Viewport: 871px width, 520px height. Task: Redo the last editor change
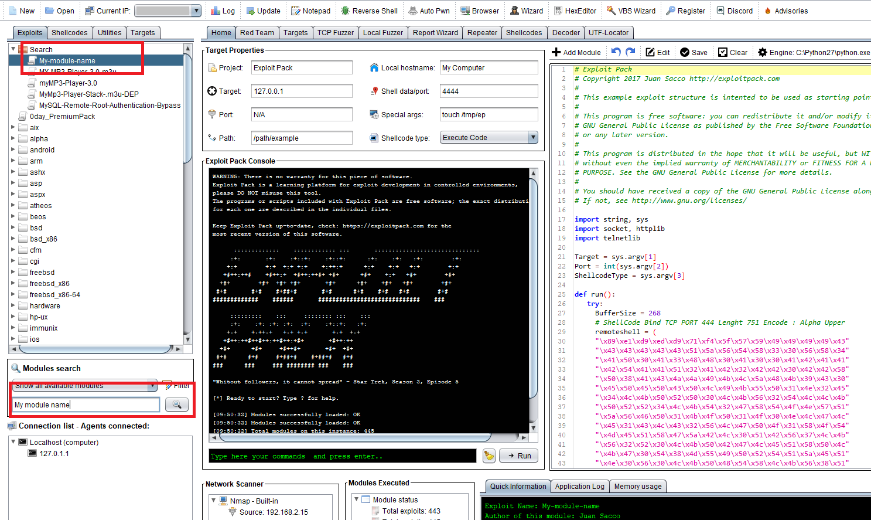coord(630,52)
